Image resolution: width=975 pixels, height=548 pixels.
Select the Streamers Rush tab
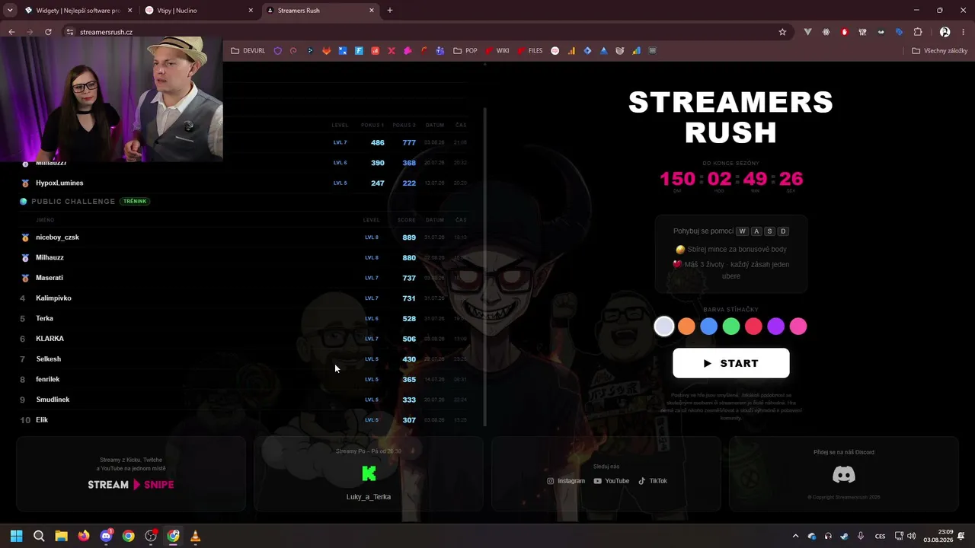[x=320, y=11]
